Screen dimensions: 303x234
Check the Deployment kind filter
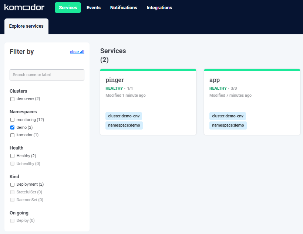pyautogui.click(x=12, y=185)
